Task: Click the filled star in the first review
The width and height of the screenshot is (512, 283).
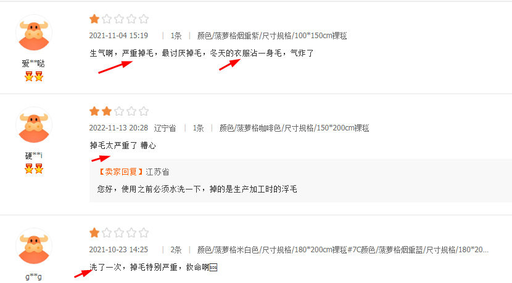Action: [94, 19]
